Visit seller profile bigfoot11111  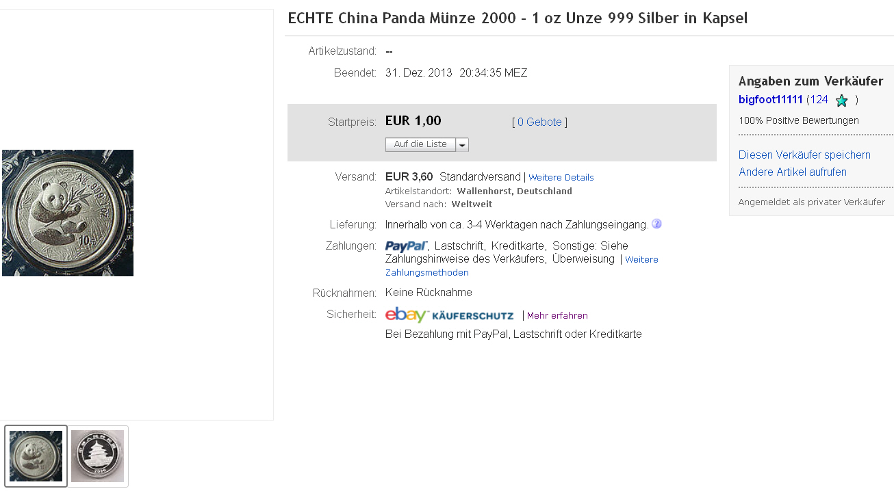770,100
